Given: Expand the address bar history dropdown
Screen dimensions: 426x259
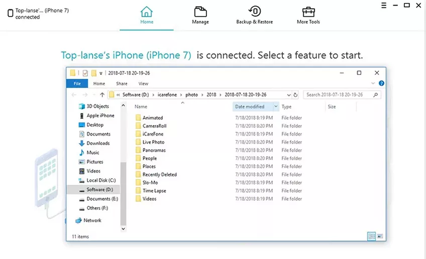Looking at the screenshot, I should coord(288,95).
